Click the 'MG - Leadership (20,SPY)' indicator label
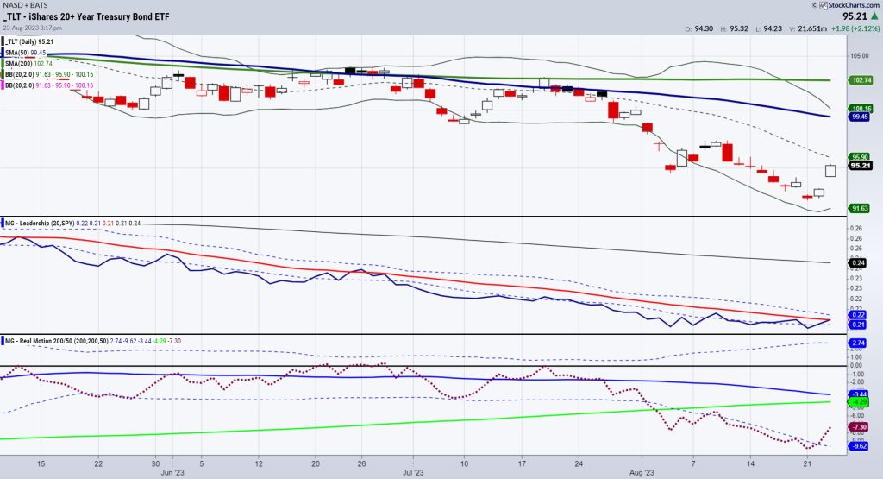 point(40,224)
